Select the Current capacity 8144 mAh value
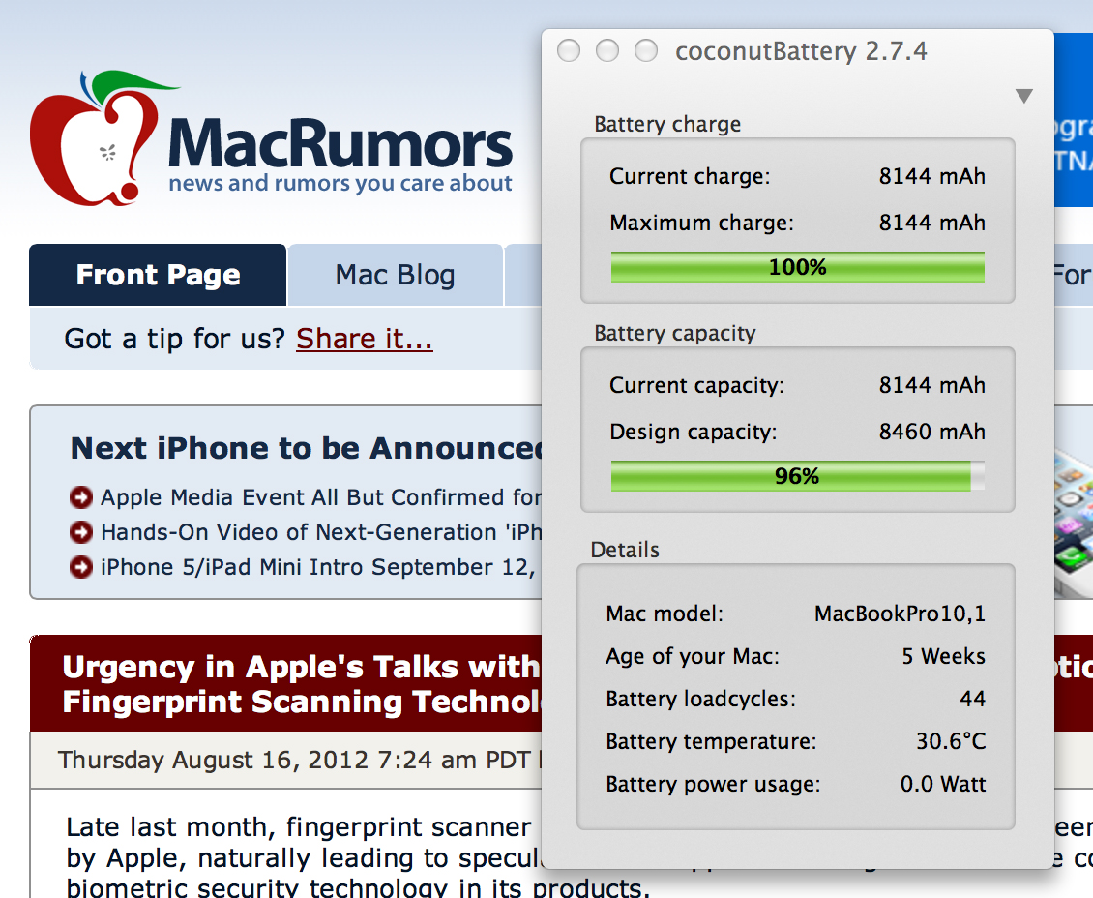This screenshot has height=898, width=1093. tap(932, 385)
